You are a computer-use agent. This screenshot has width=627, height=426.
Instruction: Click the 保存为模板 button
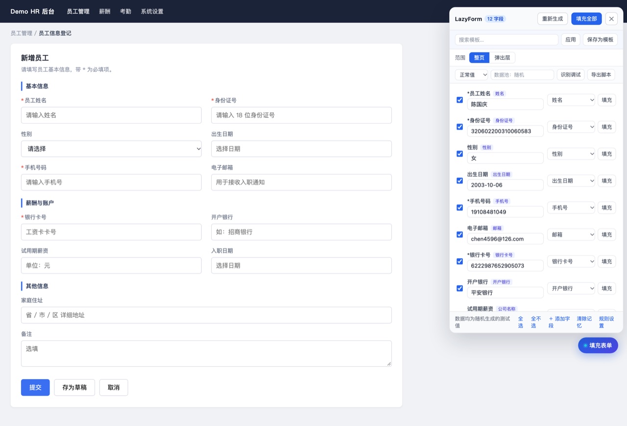tap(600, 40)
